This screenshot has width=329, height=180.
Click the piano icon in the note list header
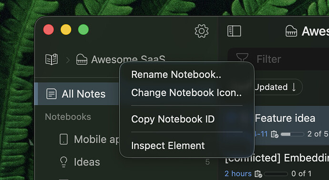pyautogui.click(x=291, y=31)
